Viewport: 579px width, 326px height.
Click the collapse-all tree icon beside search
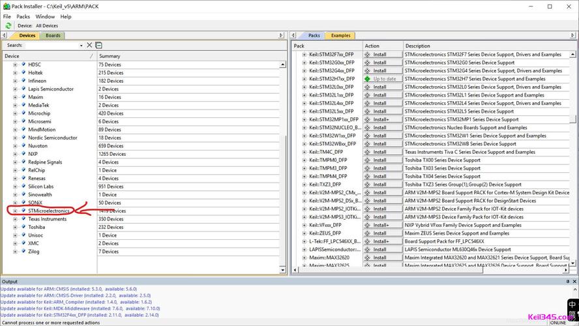(98, 45)
